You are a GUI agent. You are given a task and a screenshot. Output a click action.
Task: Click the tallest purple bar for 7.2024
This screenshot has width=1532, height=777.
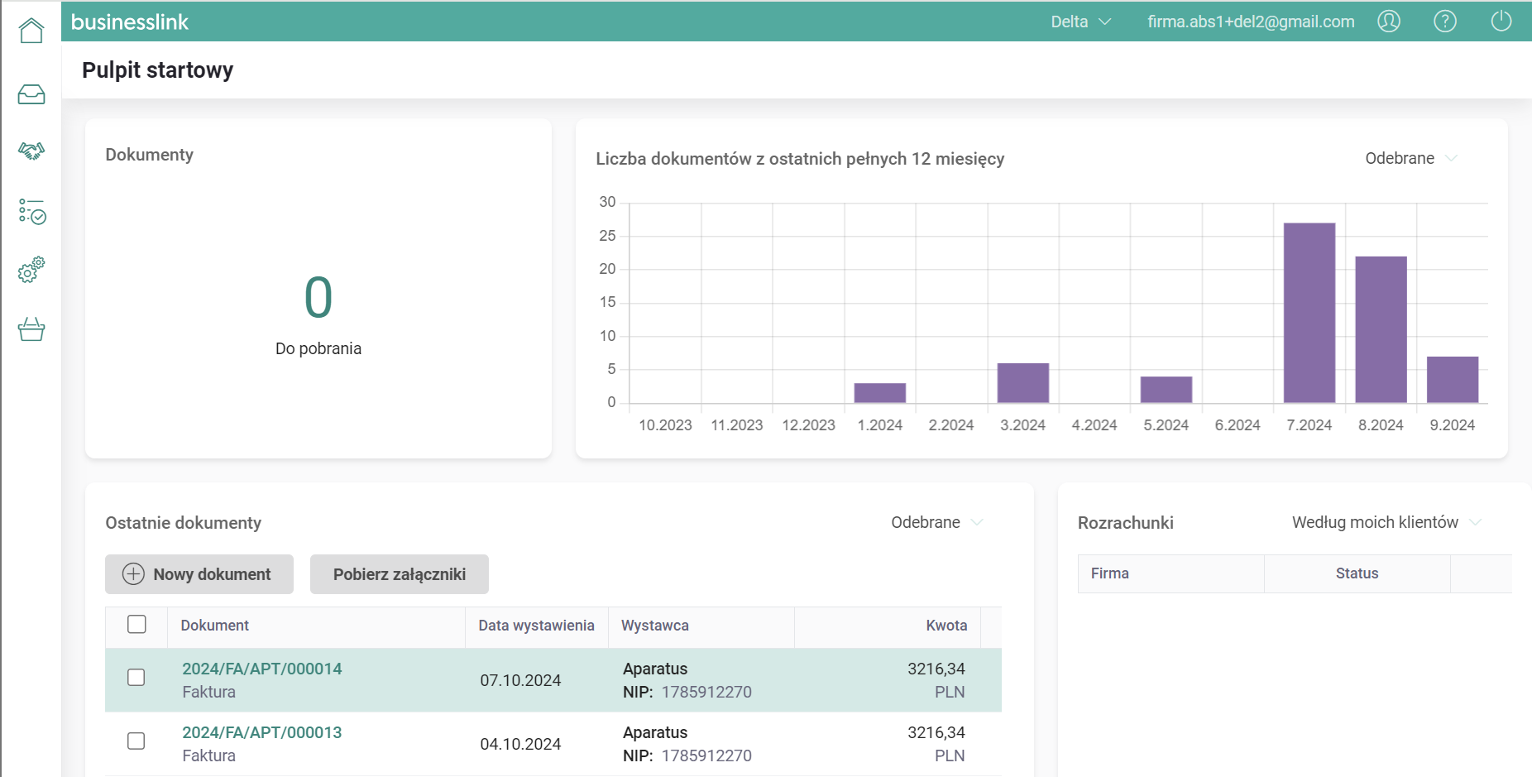pyautogui.click(x=1309, y=313)
